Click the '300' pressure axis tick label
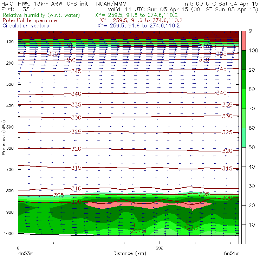The height and width of the screenshot is (260, 260). pos(10,84)
